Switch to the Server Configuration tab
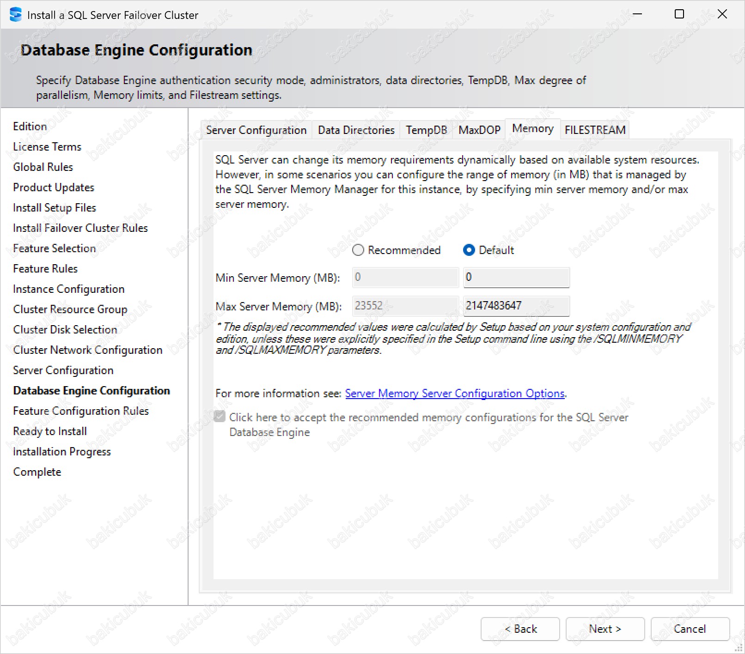This screenshot has width=745, height=654. click(256, 130)
